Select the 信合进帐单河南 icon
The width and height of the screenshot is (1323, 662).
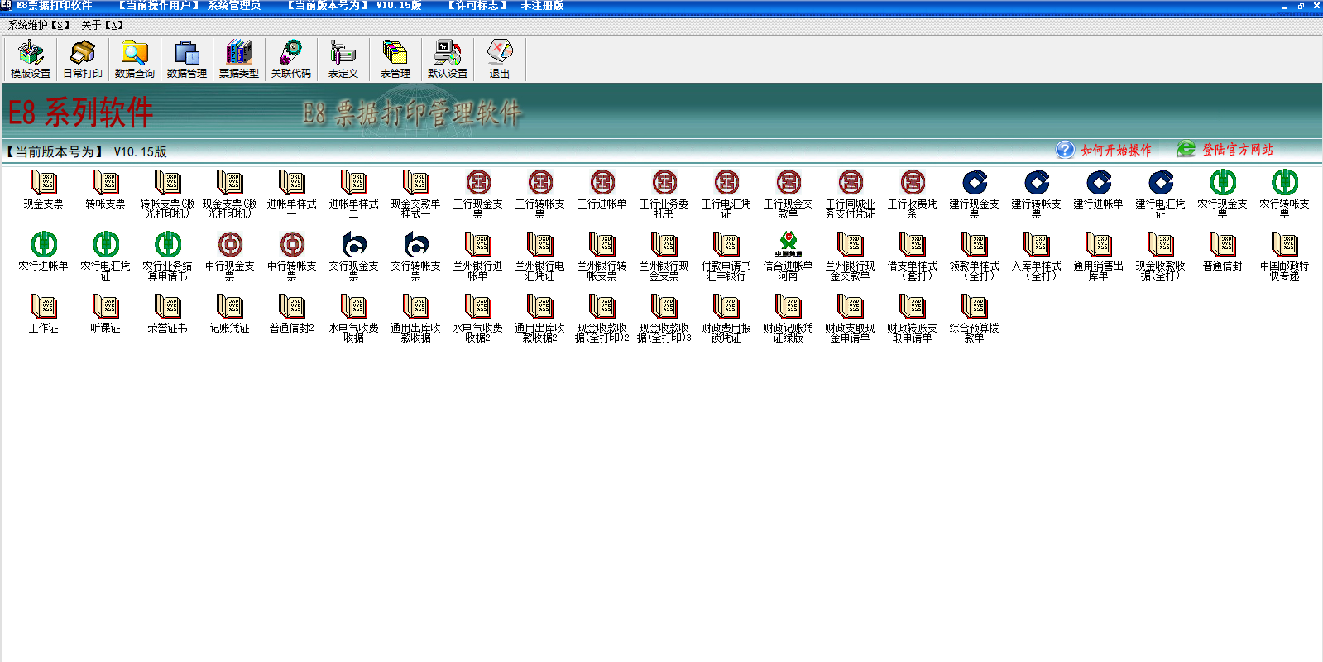[789, 256]
